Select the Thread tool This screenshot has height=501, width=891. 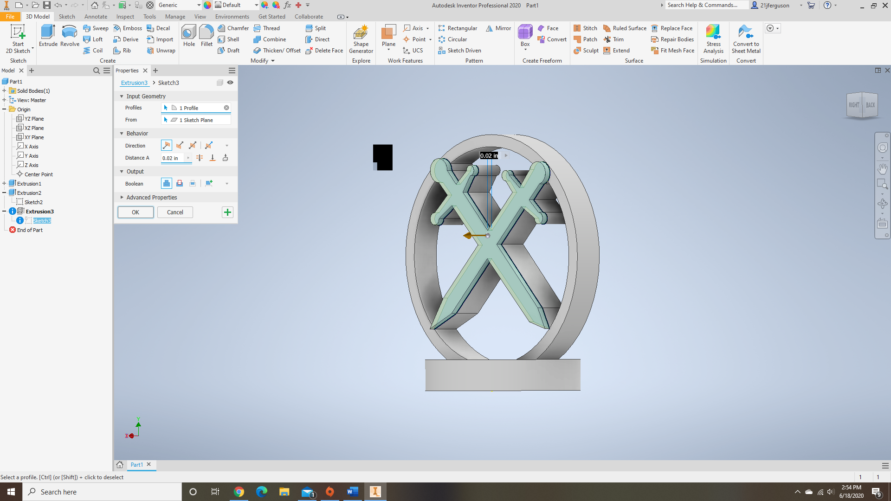pos(267,28)
